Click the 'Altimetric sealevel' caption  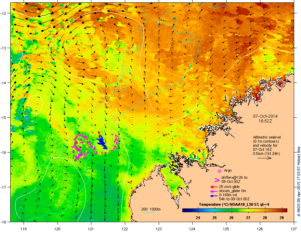coord(267,137)
